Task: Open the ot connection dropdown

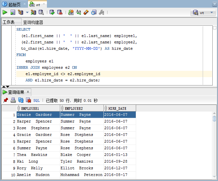Action: (x=203, y=13)
